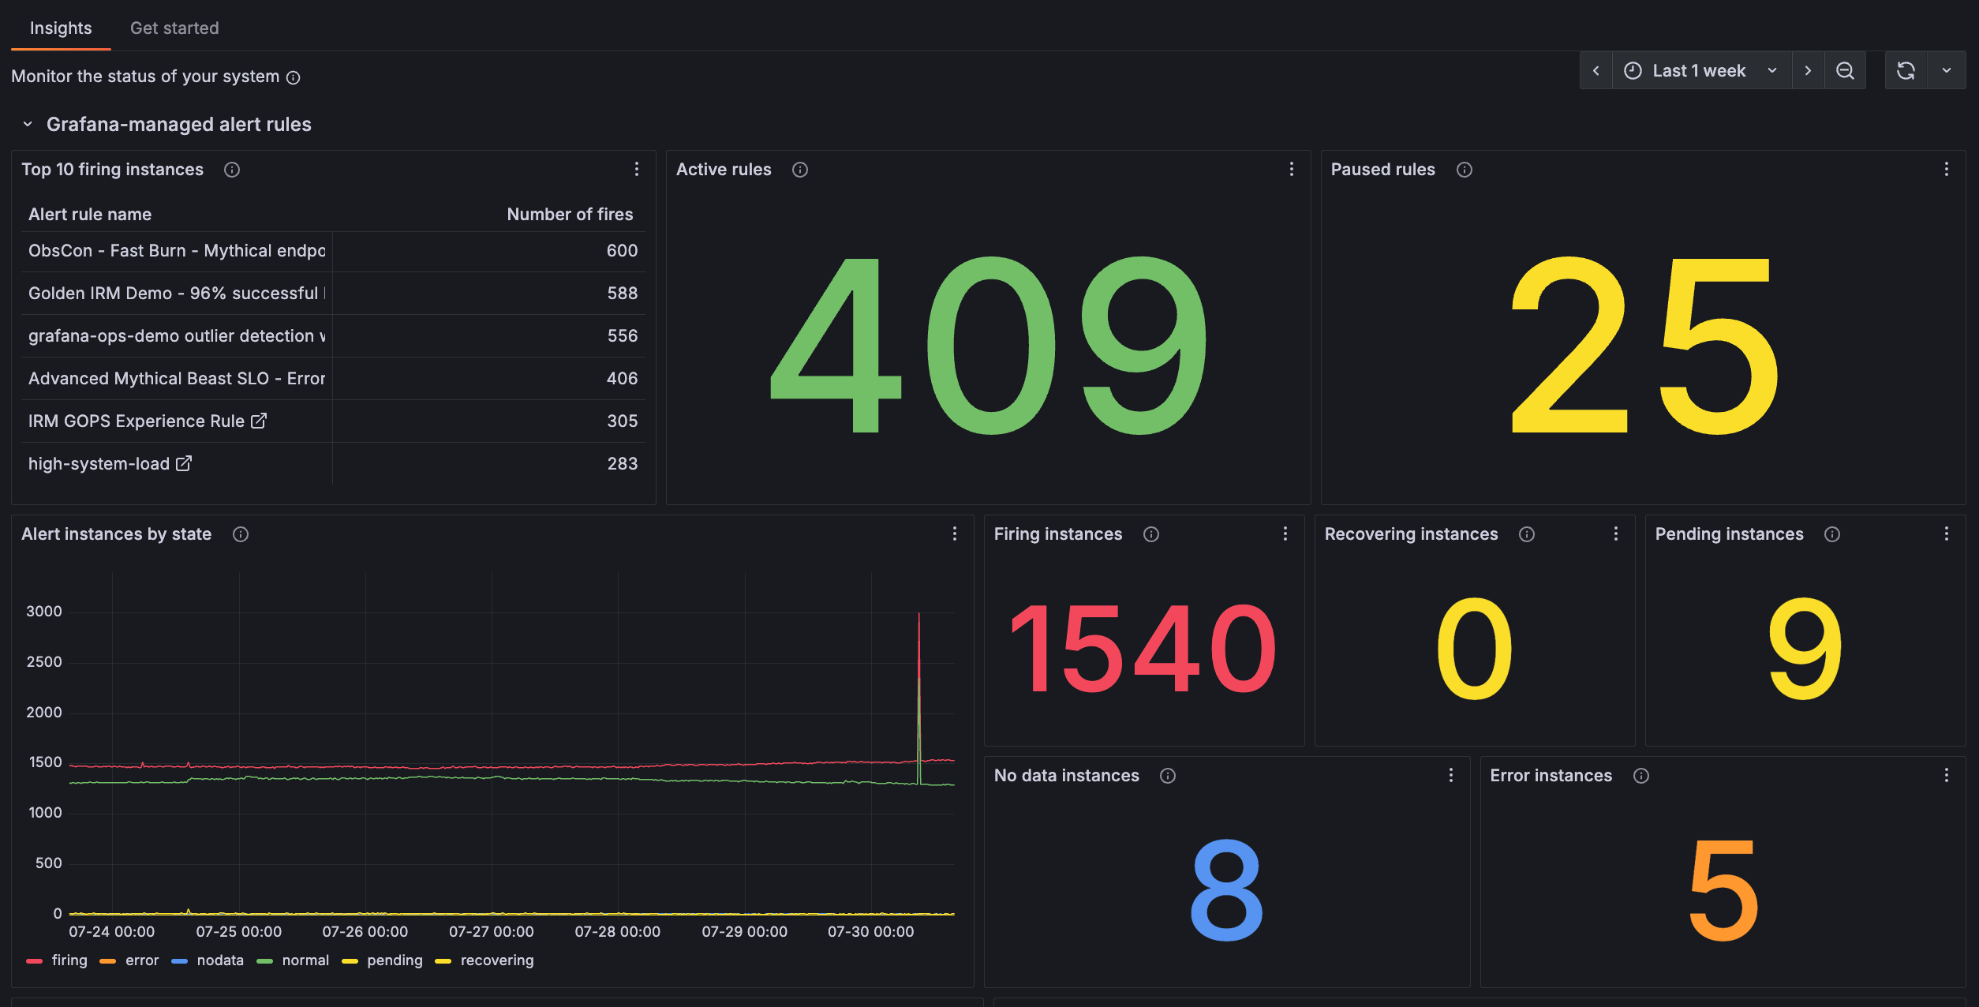Hide the firing series in the legend

point(69,960)
